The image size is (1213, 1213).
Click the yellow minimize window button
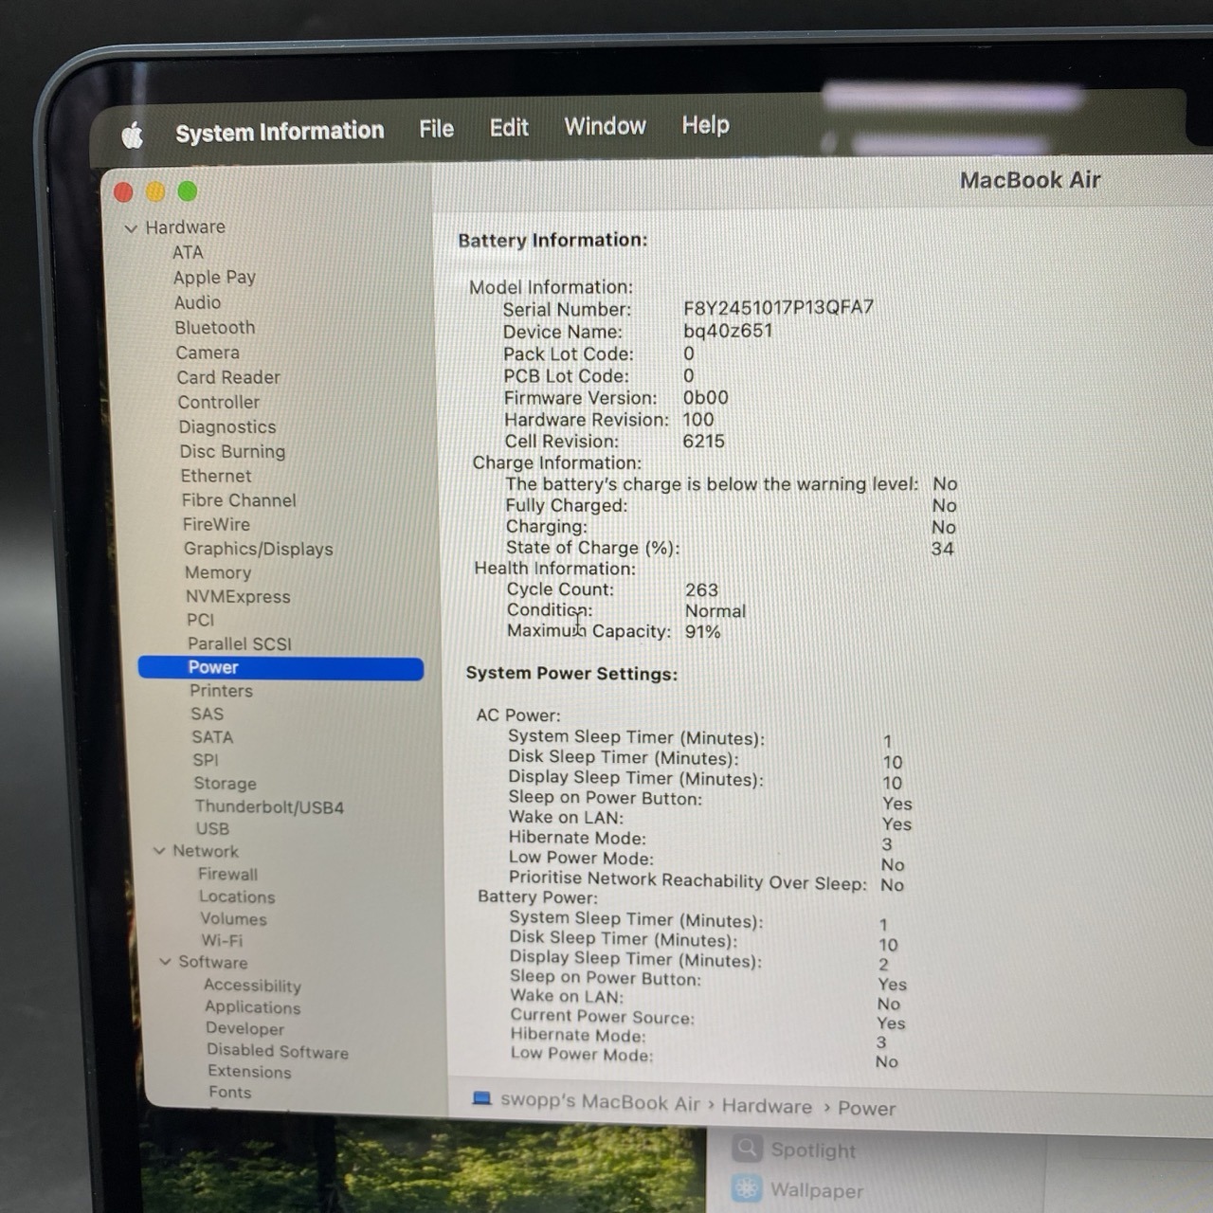point(155,192)
